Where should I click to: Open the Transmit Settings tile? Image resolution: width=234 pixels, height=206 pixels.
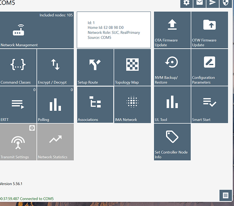(x=18, y=142)
